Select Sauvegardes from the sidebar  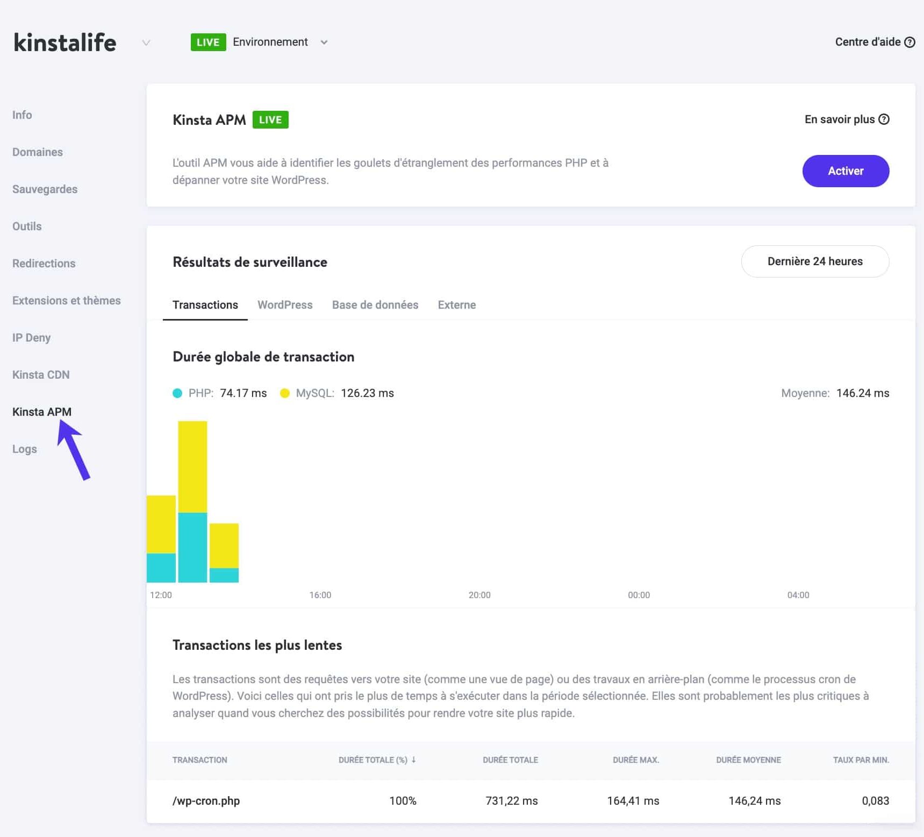point(45,189)
